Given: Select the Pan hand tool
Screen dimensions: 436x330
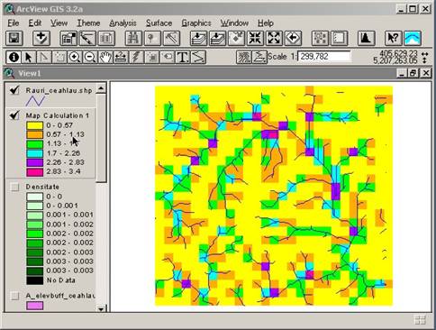Looking at the screenshot, I should click(x=105, y=57).
